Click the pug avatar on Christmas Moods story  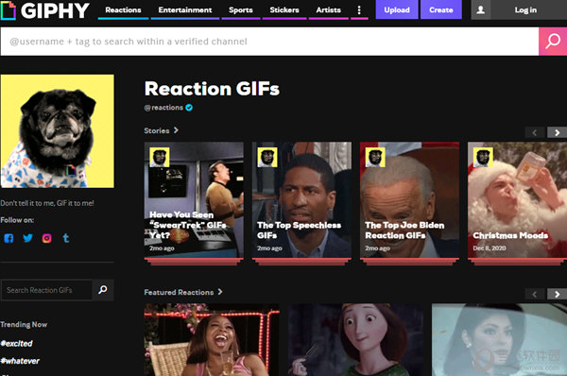click(x=483, y=157)
